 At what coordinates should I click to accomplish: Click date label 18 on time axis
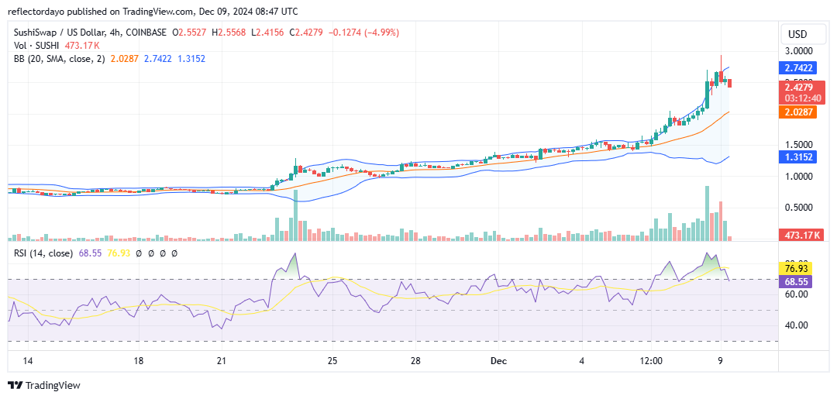(x=139, y=361)
